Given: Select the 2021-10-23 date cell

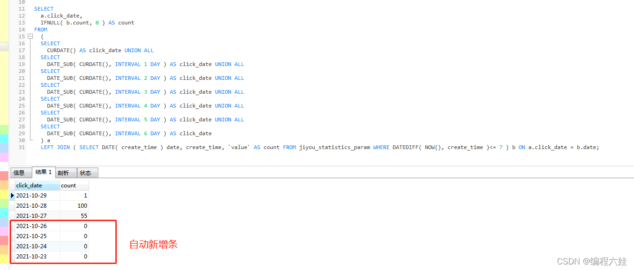Looking at the screenshot, I should point(37,257).
